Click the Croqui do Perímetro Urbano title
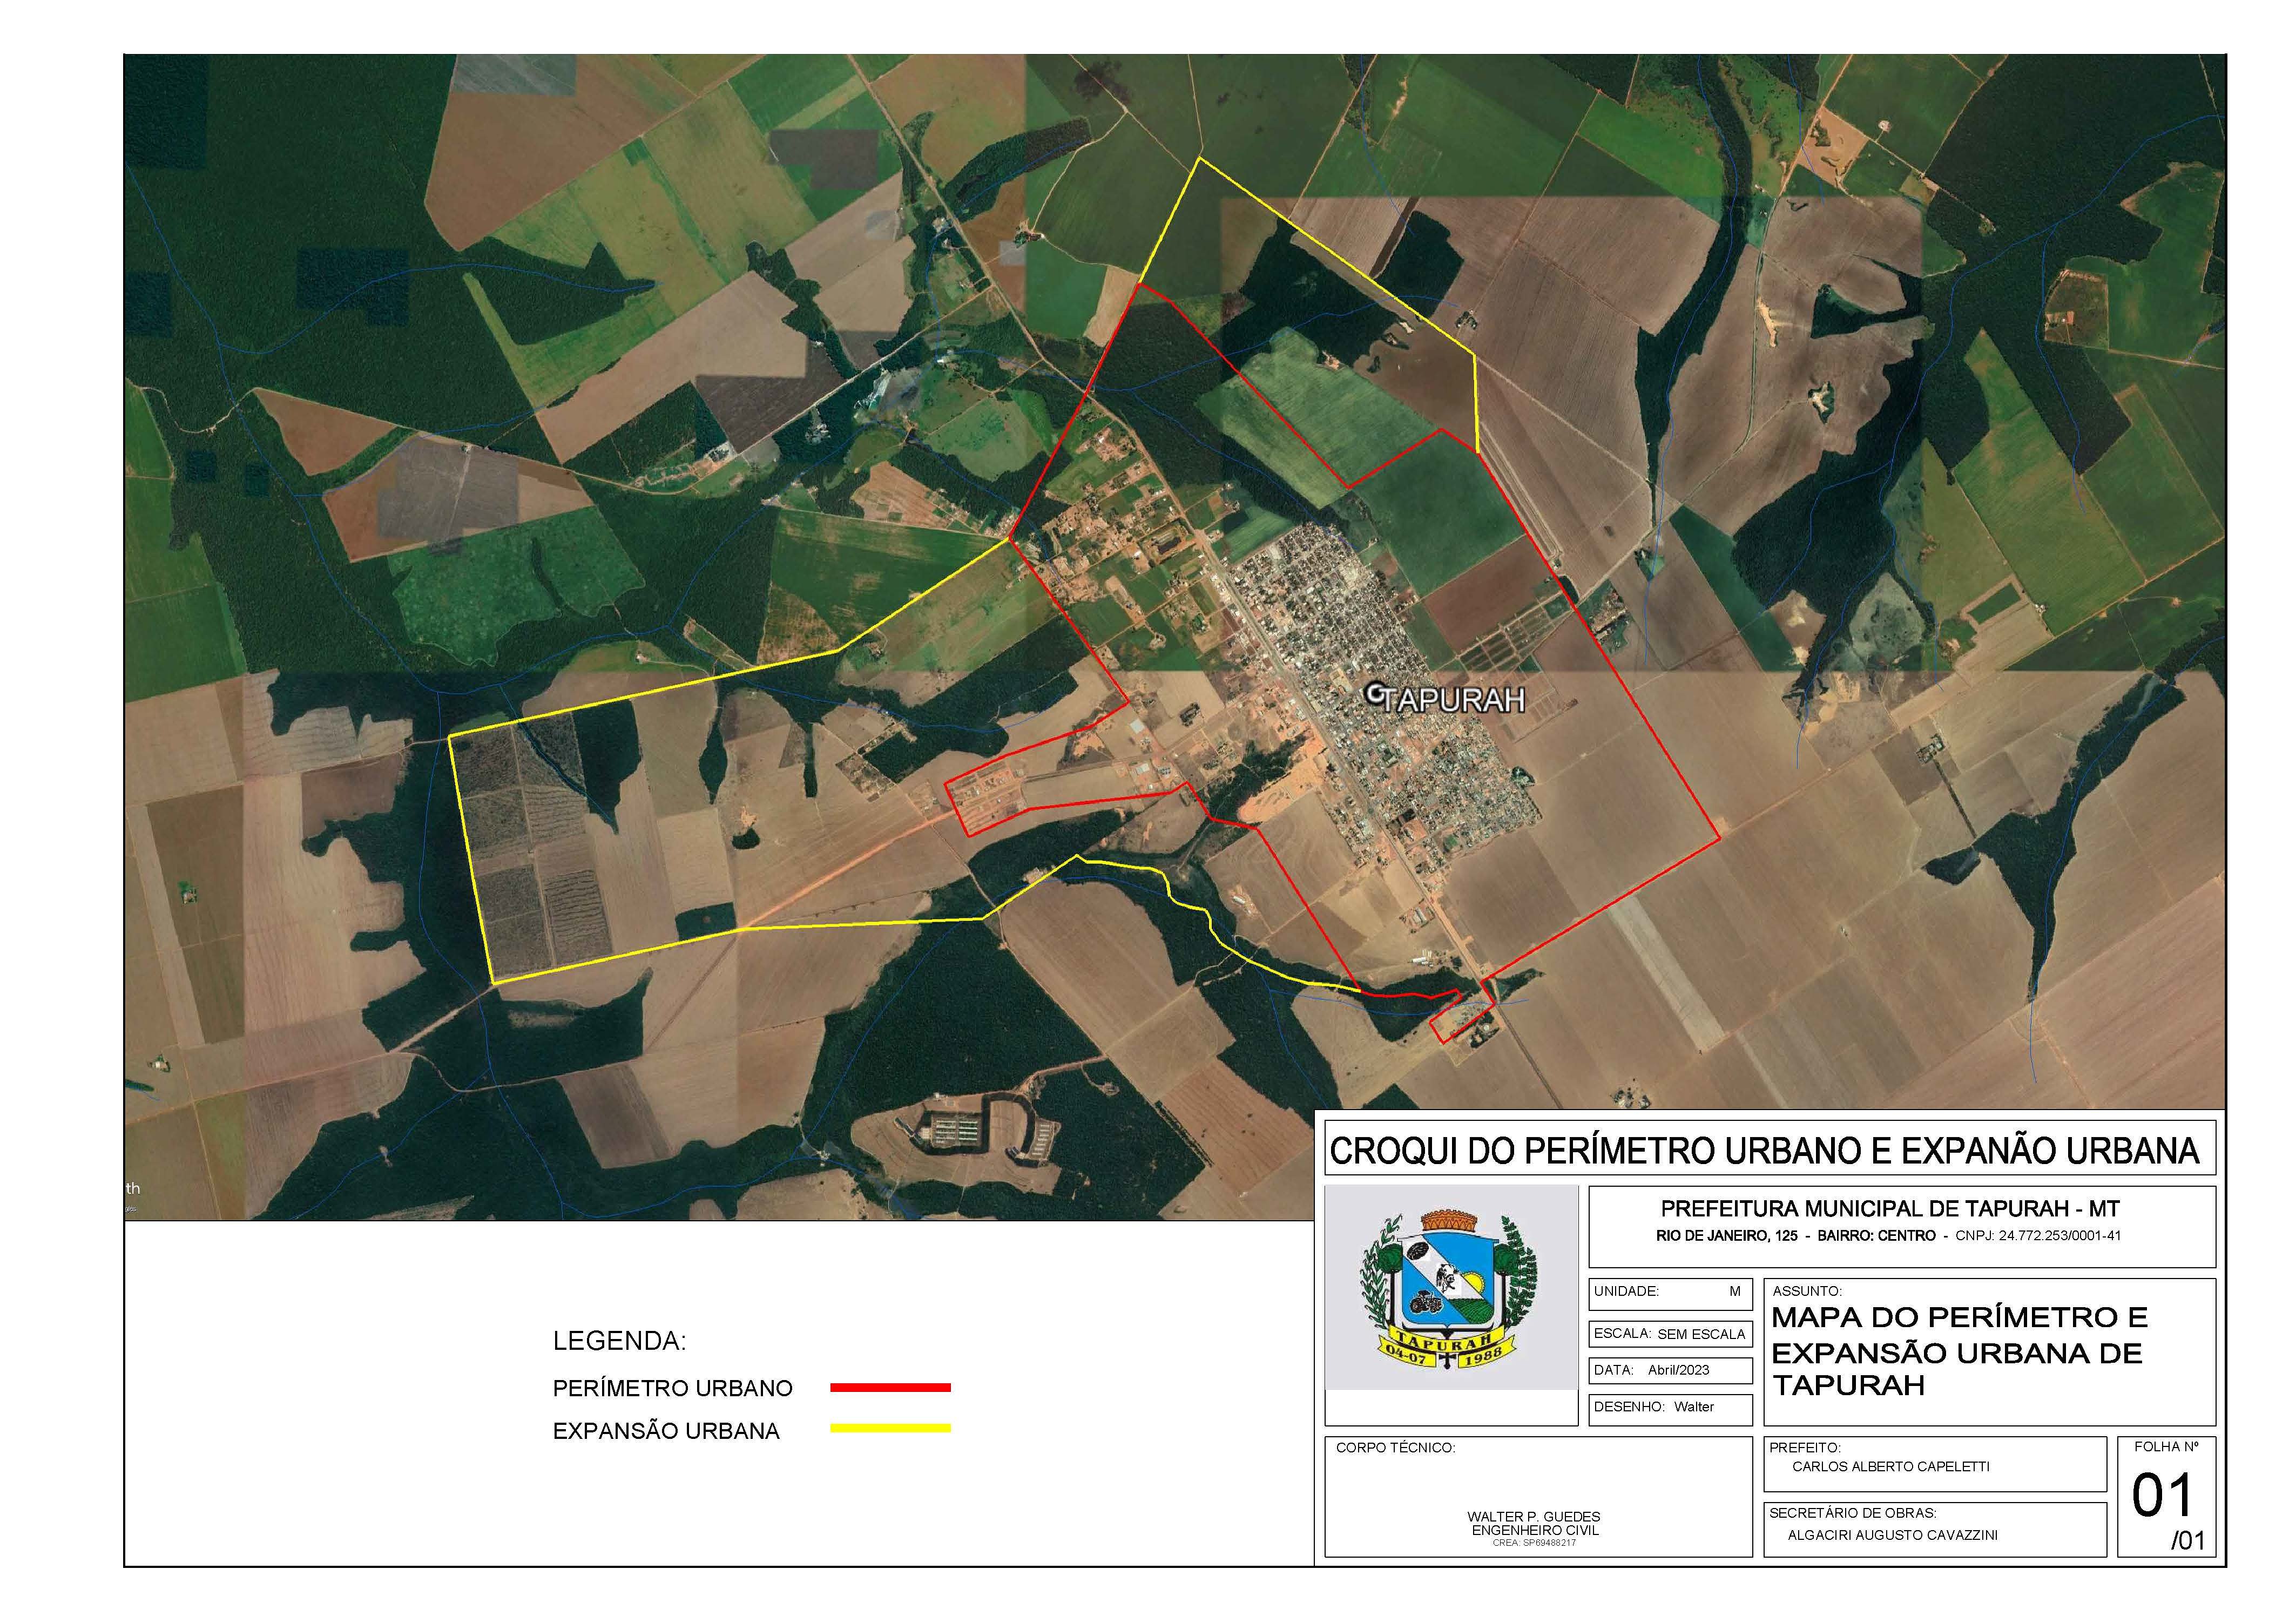This screenshot has width=2296, height=1623. (1764, 1151)
